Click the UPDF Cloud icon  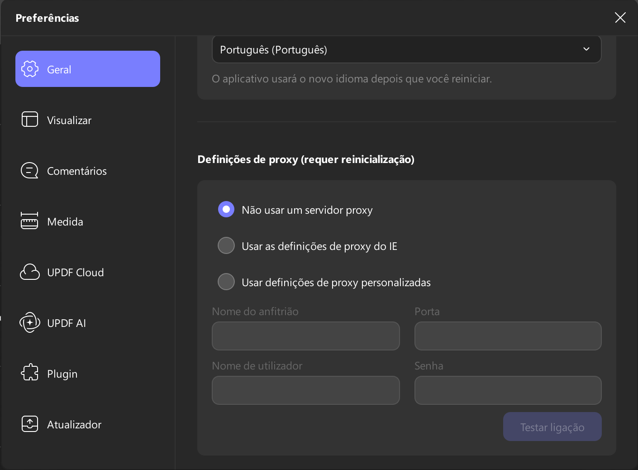tap(30, 272)
